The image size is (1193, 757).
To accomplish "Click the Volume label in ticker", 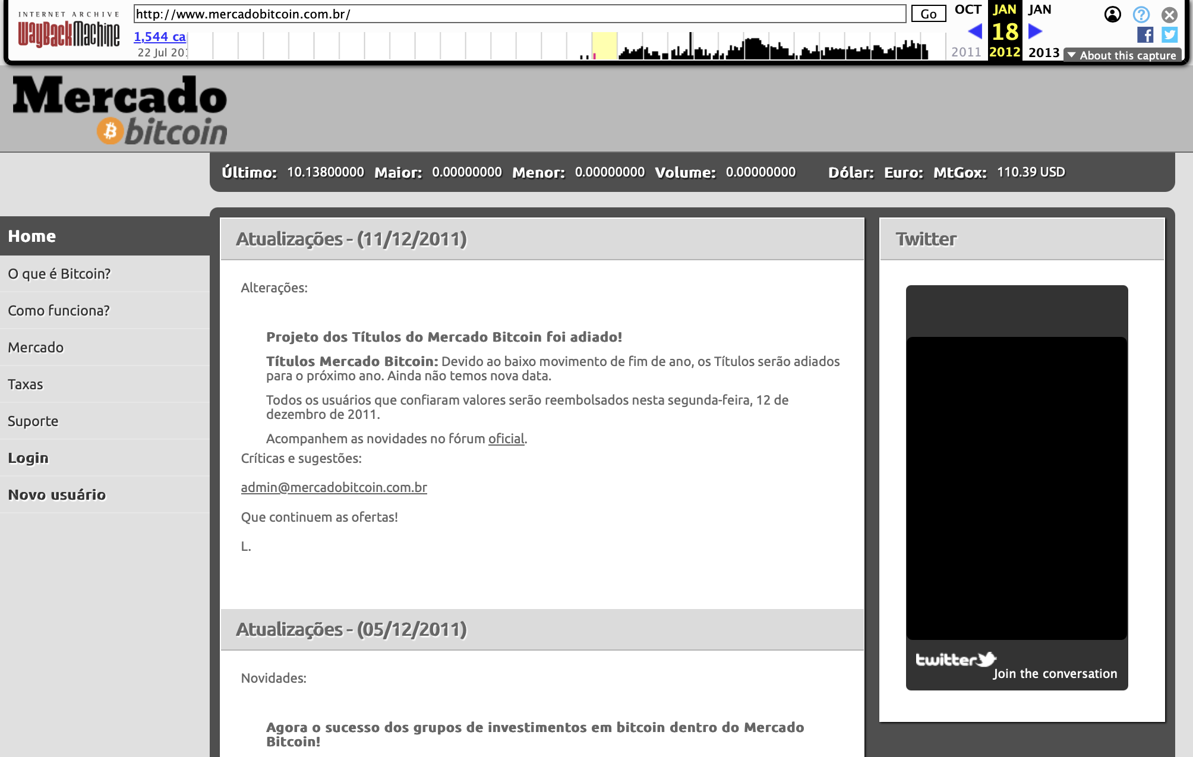I will pyautogui.click(x=685, y=172).
